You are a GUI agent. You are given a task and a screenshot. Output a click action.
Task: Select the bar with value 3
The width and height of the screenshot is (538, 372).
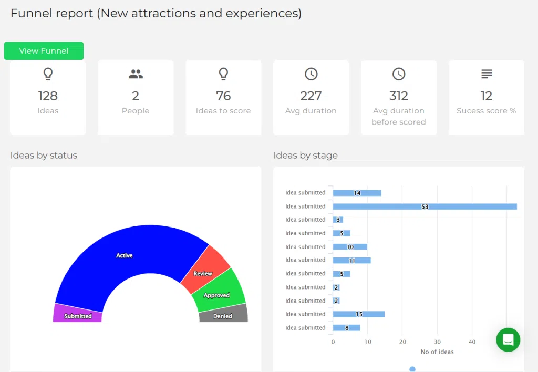[x=338, y=220]
